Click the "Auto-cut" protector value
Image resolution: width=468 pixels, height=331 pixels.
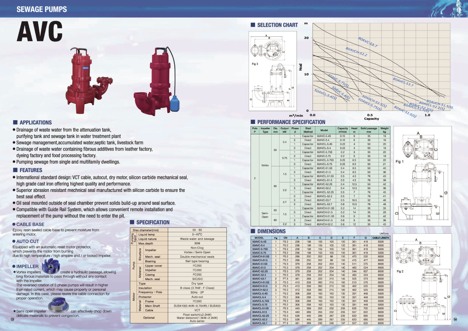197,297
